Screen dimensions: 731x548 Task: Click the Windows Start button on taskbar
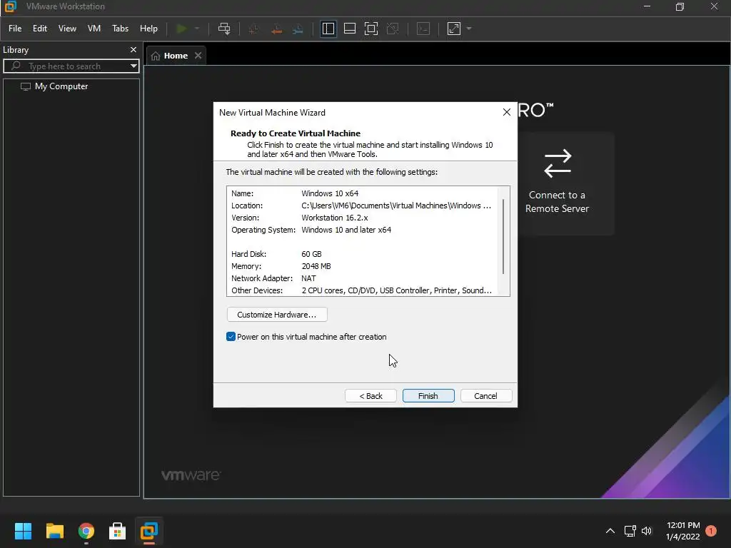point(23,531)
